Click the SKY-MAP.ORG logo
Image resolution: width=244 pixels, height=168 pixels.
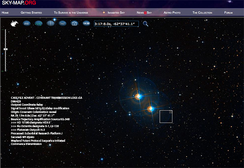coord(19,4)
